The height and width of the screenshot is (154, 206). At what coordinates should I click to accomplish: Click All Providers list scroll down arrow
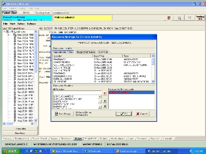coord(100,107)
